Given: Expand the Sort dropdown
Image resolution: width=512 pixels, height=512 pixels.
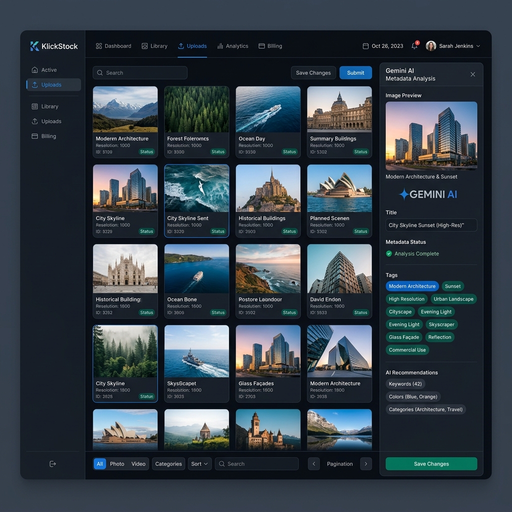Looking at the screenshot, I should point(199,464).
